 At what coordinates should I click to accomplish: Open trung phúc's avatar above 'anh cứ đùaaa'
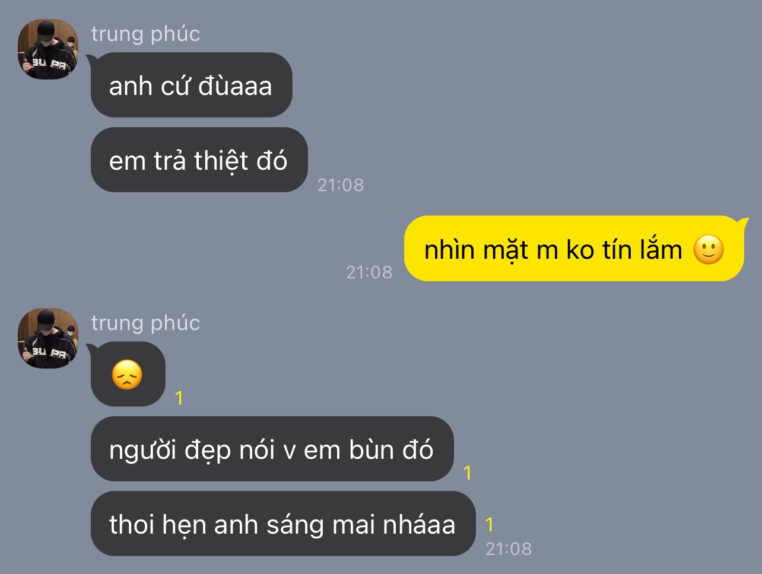tap(48, 49)
